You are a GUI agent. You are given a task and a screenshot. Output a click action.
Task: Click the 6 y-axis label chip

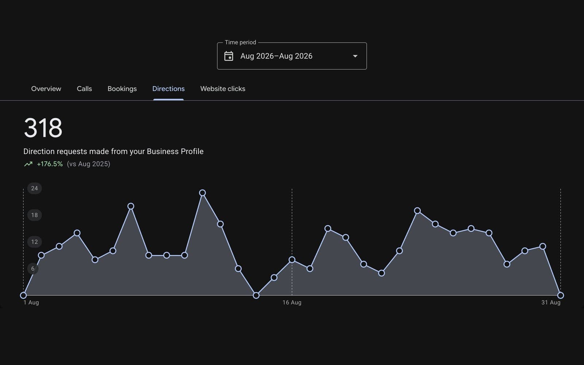coord(33,269)
